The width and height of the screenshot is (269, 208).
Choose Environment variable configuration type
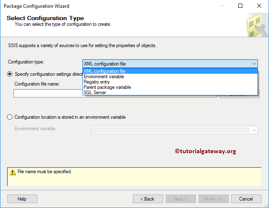(170, 77)
